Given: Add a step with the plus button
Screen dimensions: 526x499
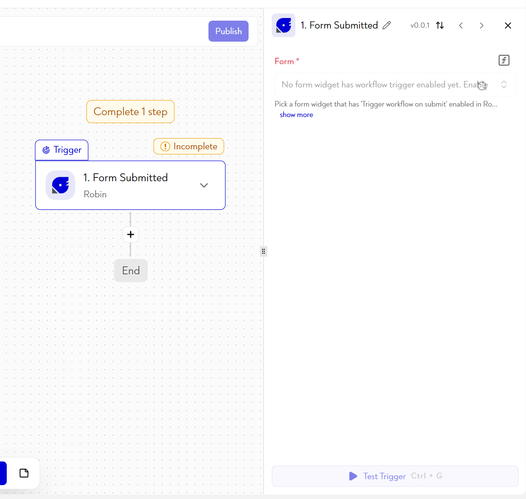Looking at the screenshot, I should pos(130,234).
